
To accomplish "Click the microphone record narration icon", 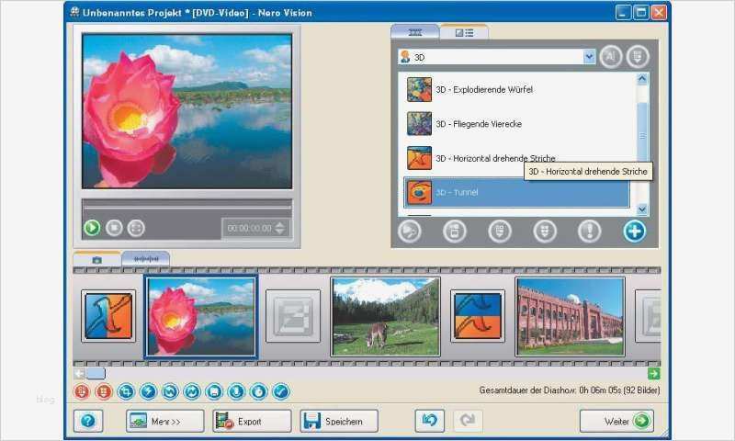I will click(x=236, y=391).
